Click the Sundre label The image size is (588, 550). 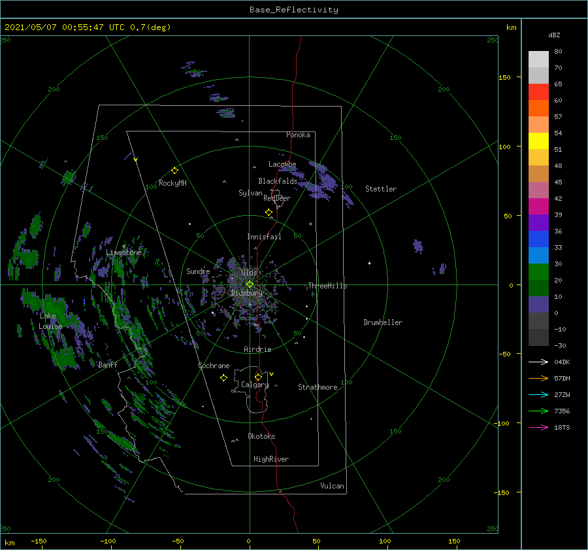pyautogui.click(x=198, y=271)
